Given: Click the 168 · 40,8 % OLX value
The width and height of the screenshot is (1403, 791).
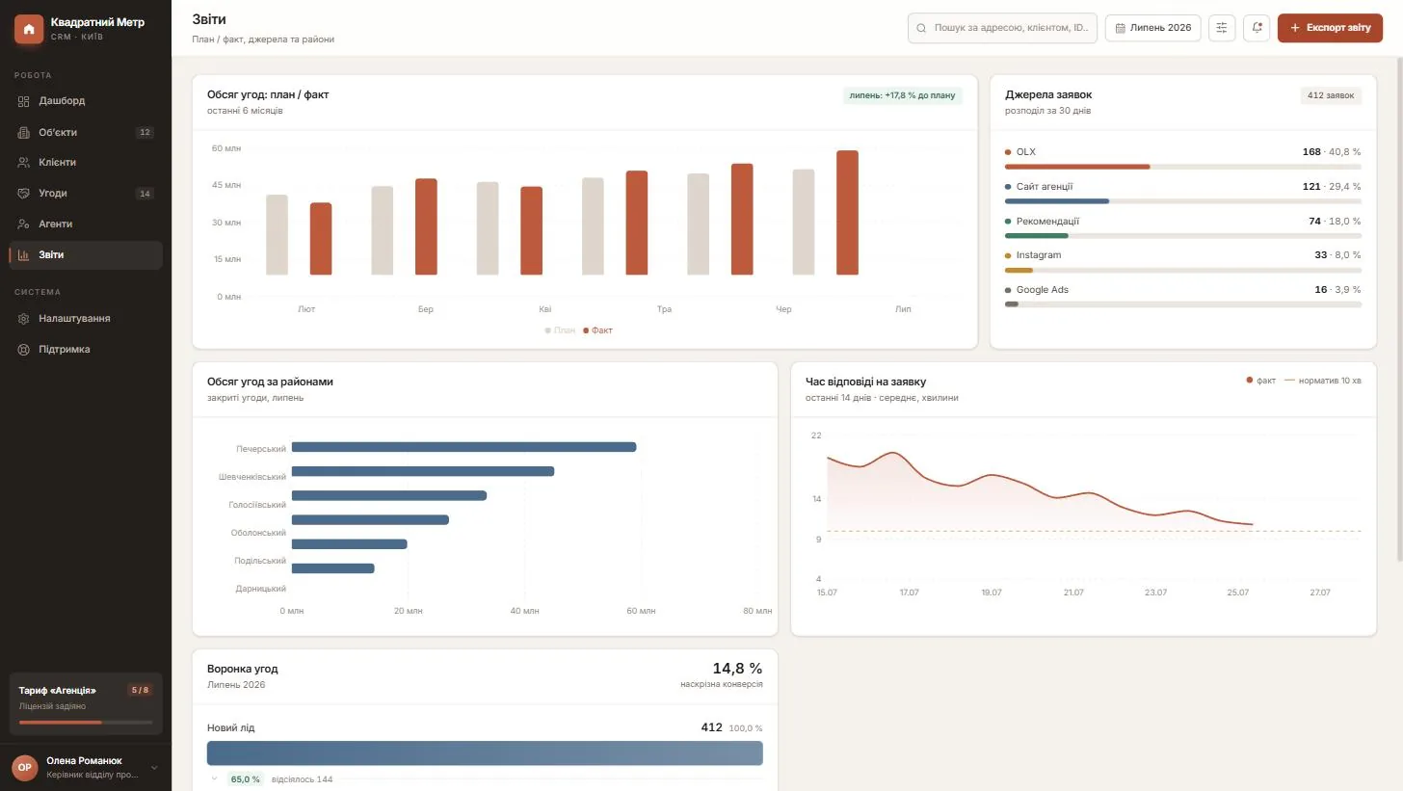Looking at the screenshot, I should click(x=1330, y=152).
